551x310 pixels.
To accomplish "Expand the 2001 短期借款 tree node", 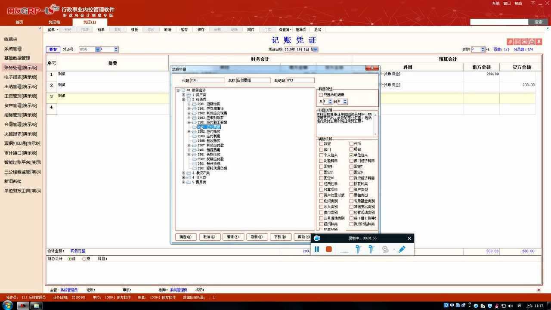I will 189,104.
